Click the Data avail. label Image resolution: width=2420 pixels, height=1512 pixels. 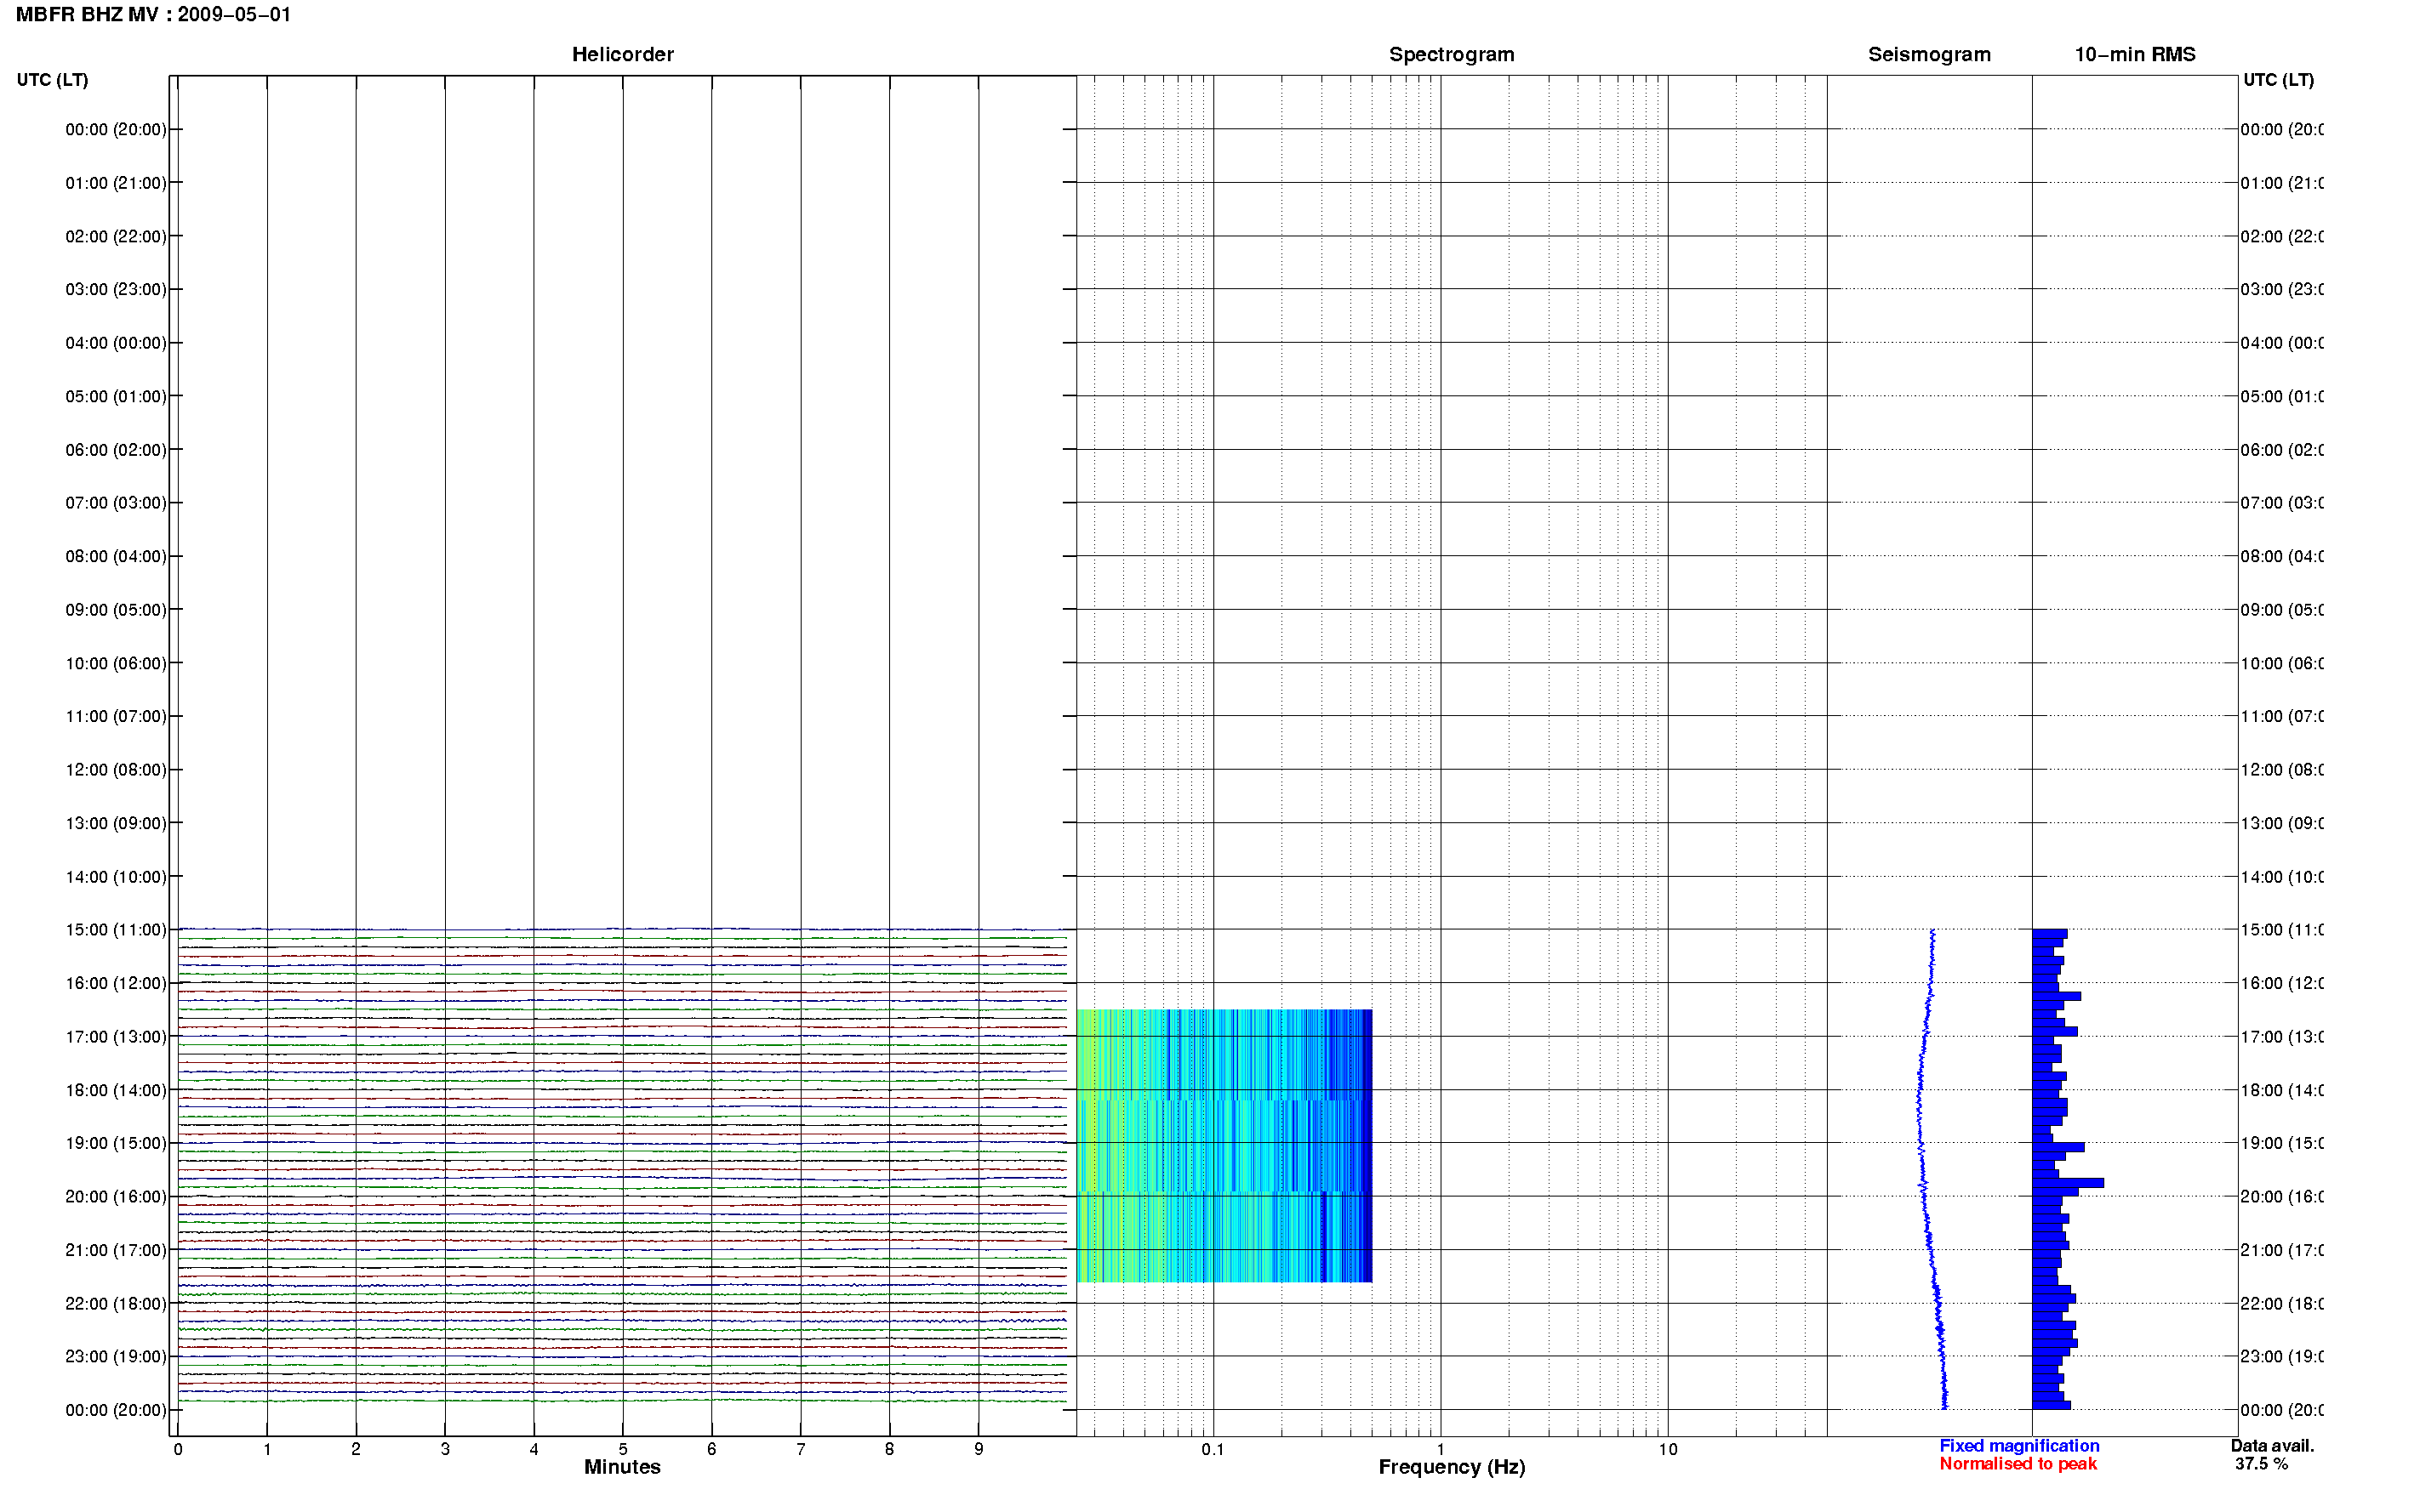(2272, 1446)
